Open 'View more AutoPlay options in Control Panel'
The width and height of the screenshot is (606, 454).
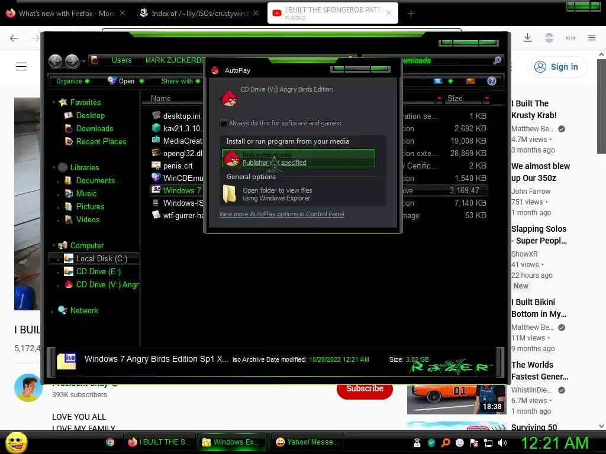(282, 214)
